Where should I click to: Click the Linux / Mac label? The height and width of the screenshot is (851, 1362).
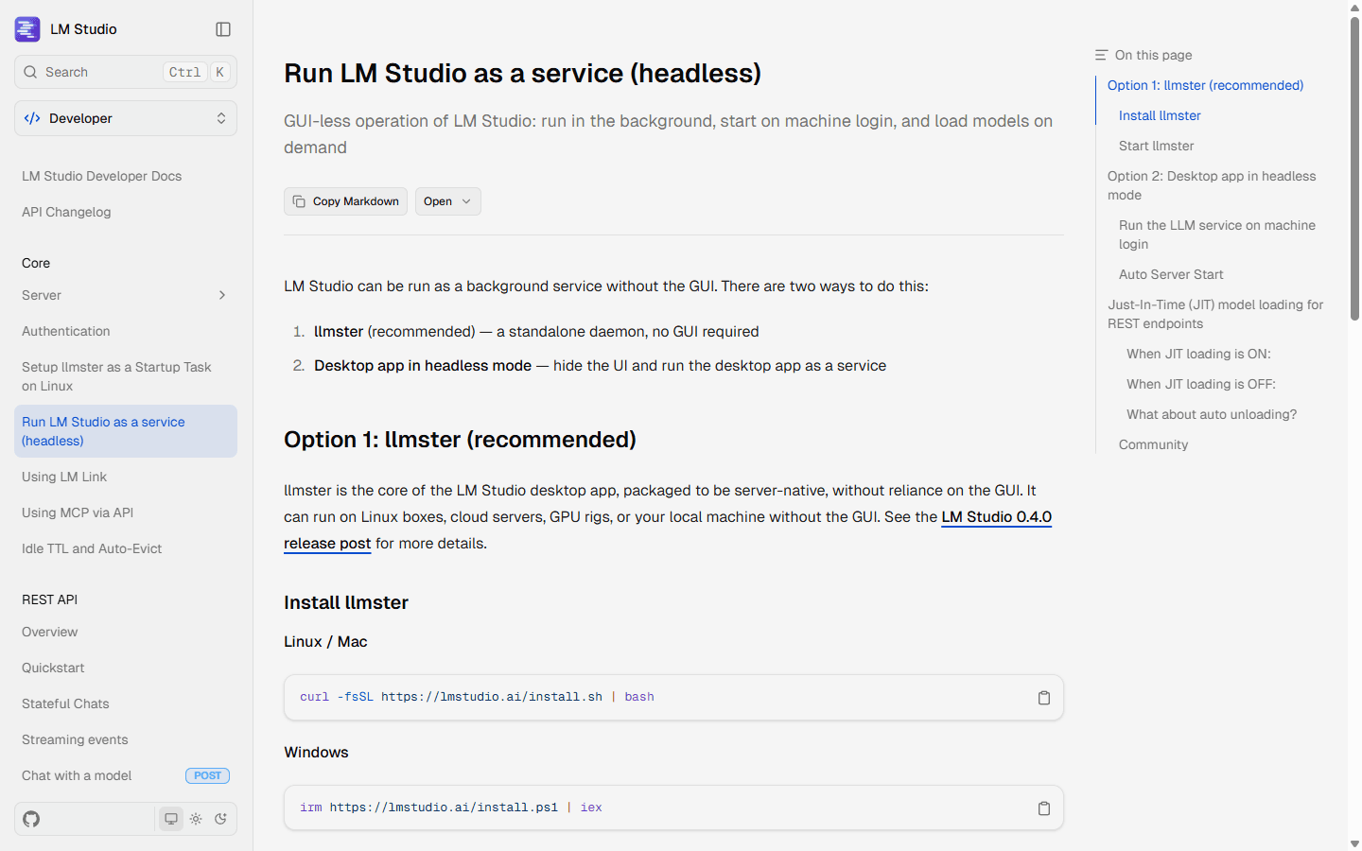(325, 642)
